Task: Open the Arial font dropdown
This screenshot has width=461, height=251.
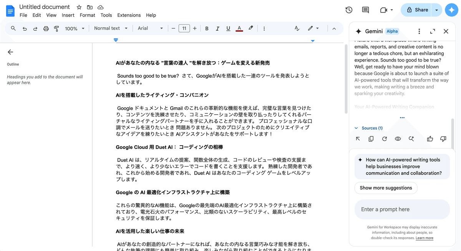Action: [151, 28]
